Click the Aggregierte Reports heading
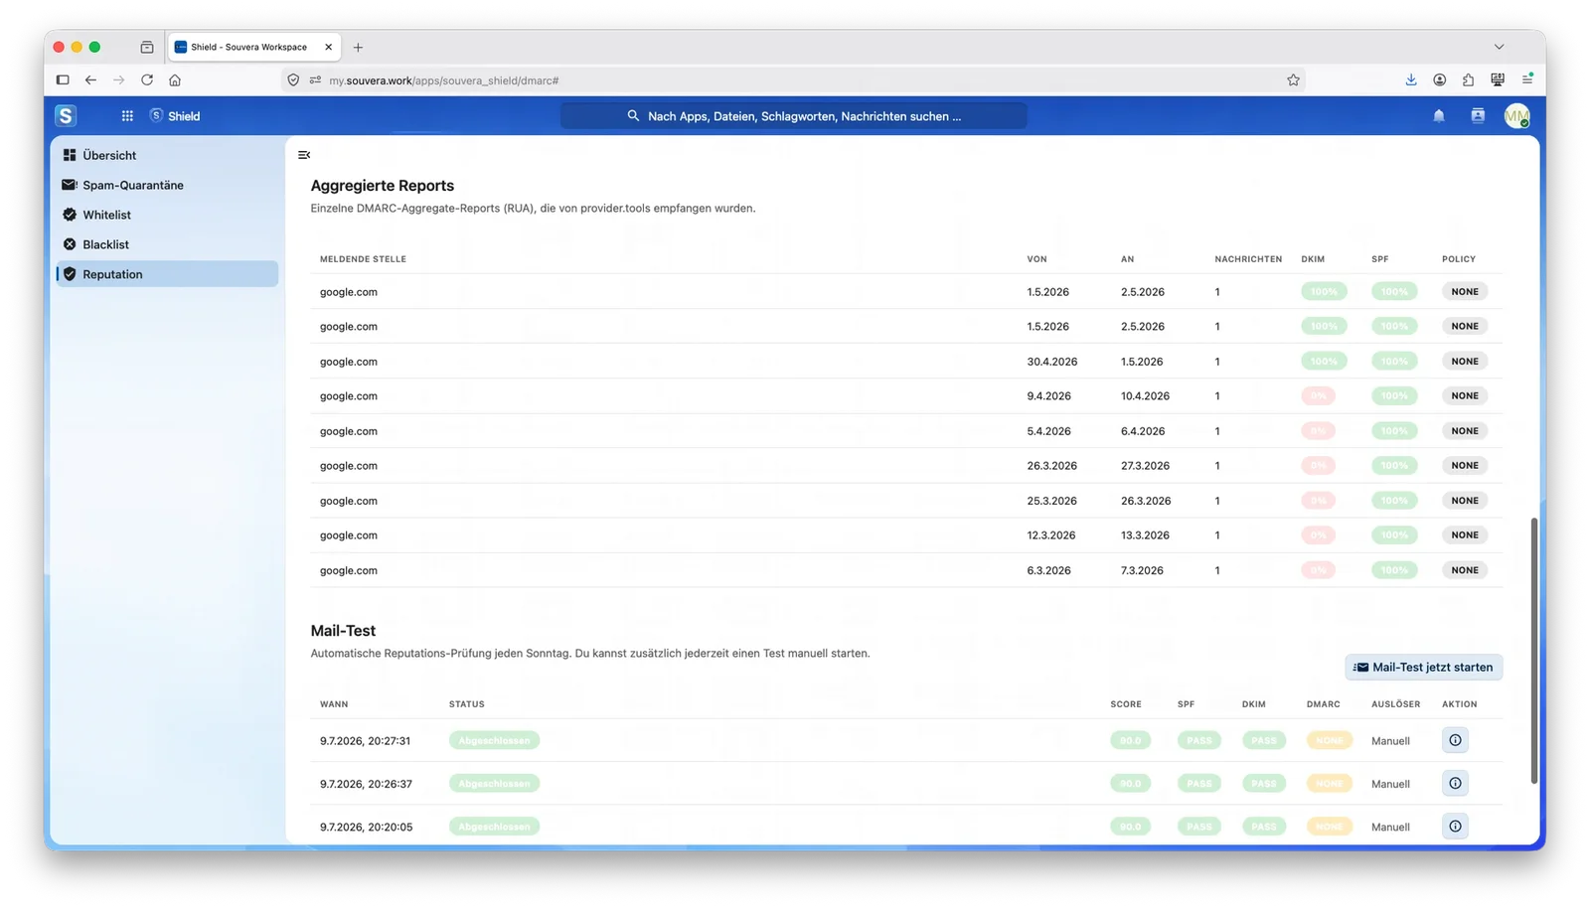The width and height of the screenshot is (1590, 909). pos(383,186)
